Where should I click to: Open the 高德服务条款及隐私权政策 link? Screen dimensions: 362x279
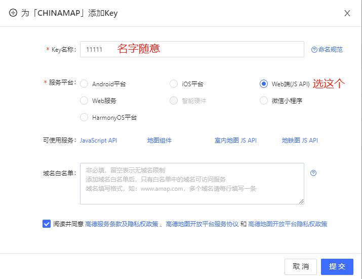point(122,224)
